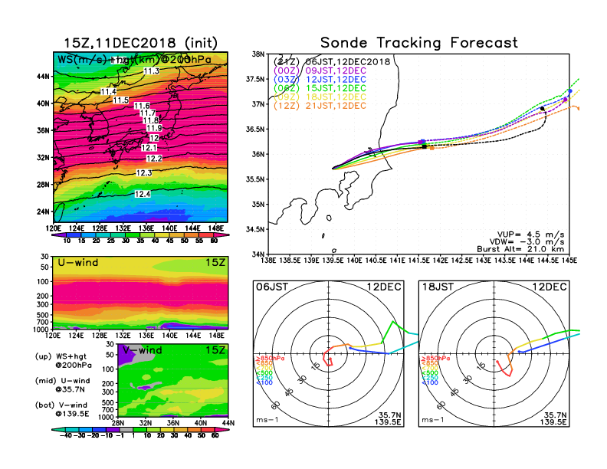Click the "V-wind" panel label

[143, 350]
